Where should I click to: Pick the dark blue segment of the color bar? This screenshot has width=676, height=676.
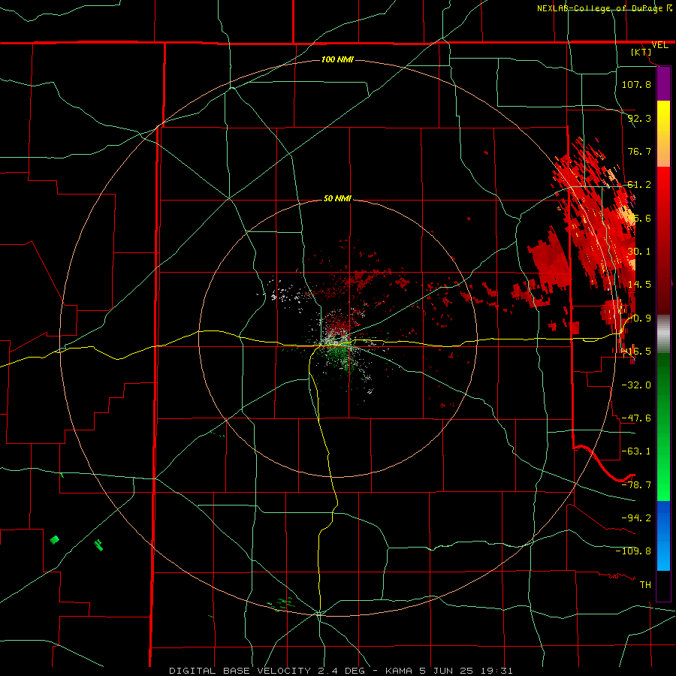pos(663,520)
